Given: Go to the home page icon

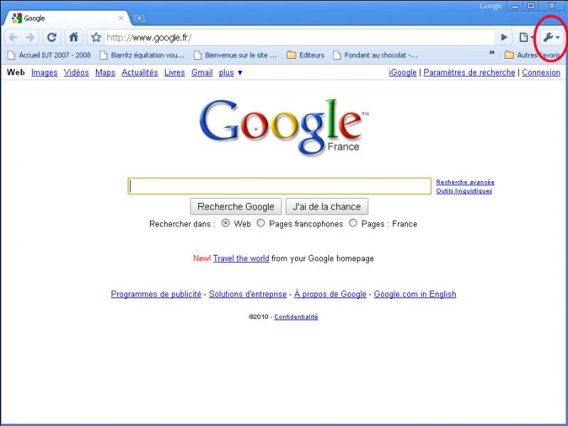Looking at the screenshot, I should click(x=74, y=38).
